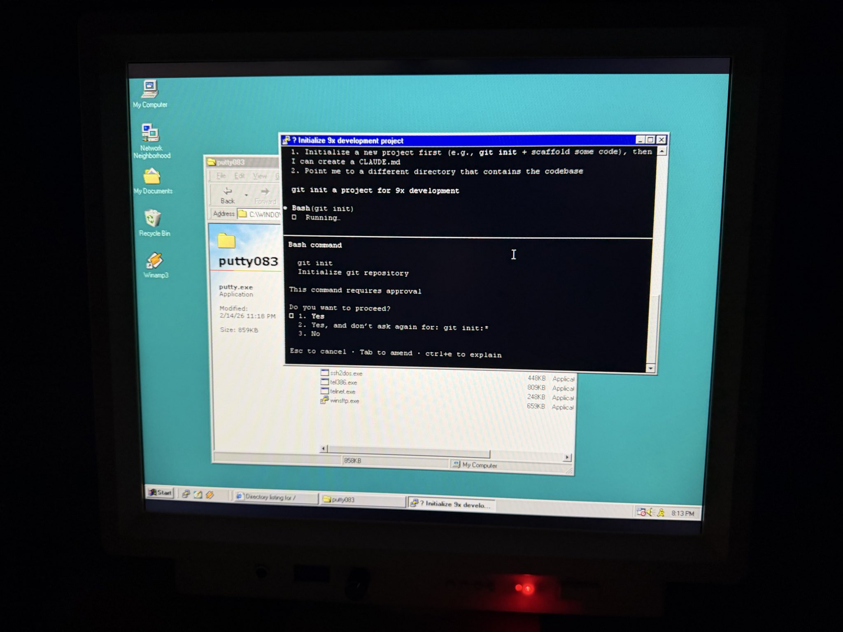Choose option 3 No in prompt
This screenshot has height=632, width=843.
(x=315, y=334)
